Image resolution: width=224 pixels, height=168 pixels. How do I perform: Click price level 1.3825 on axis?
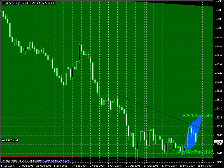pyautogui.click(x=218, y=91)
